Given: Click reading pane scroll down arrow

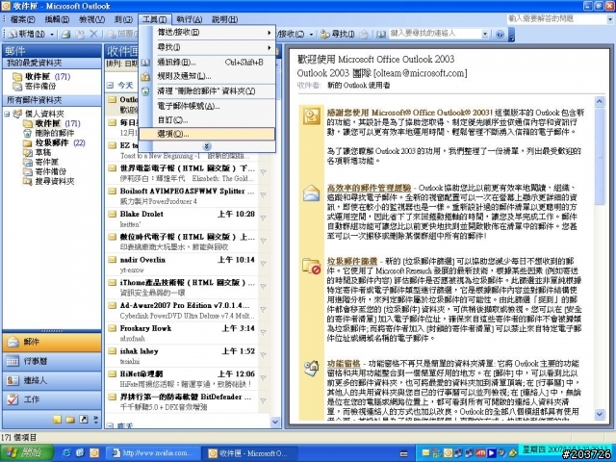Looking at the screenshot, I should [x=600, y=414].
